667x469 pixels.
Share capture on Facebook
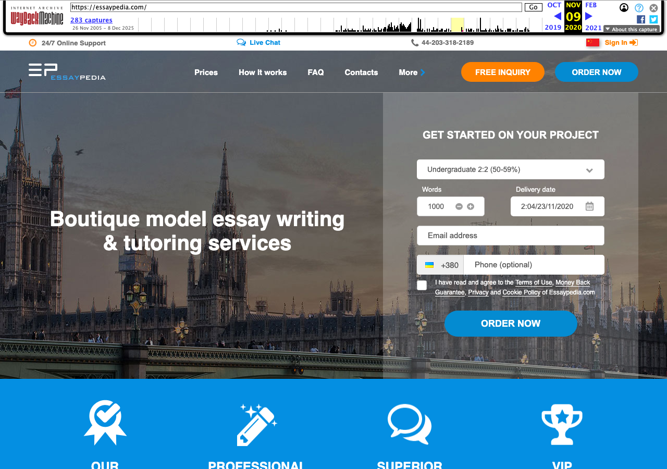pos(641,19)
